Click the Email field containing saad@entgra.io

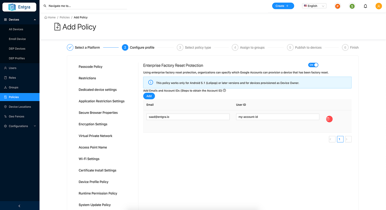click(188, 117)
